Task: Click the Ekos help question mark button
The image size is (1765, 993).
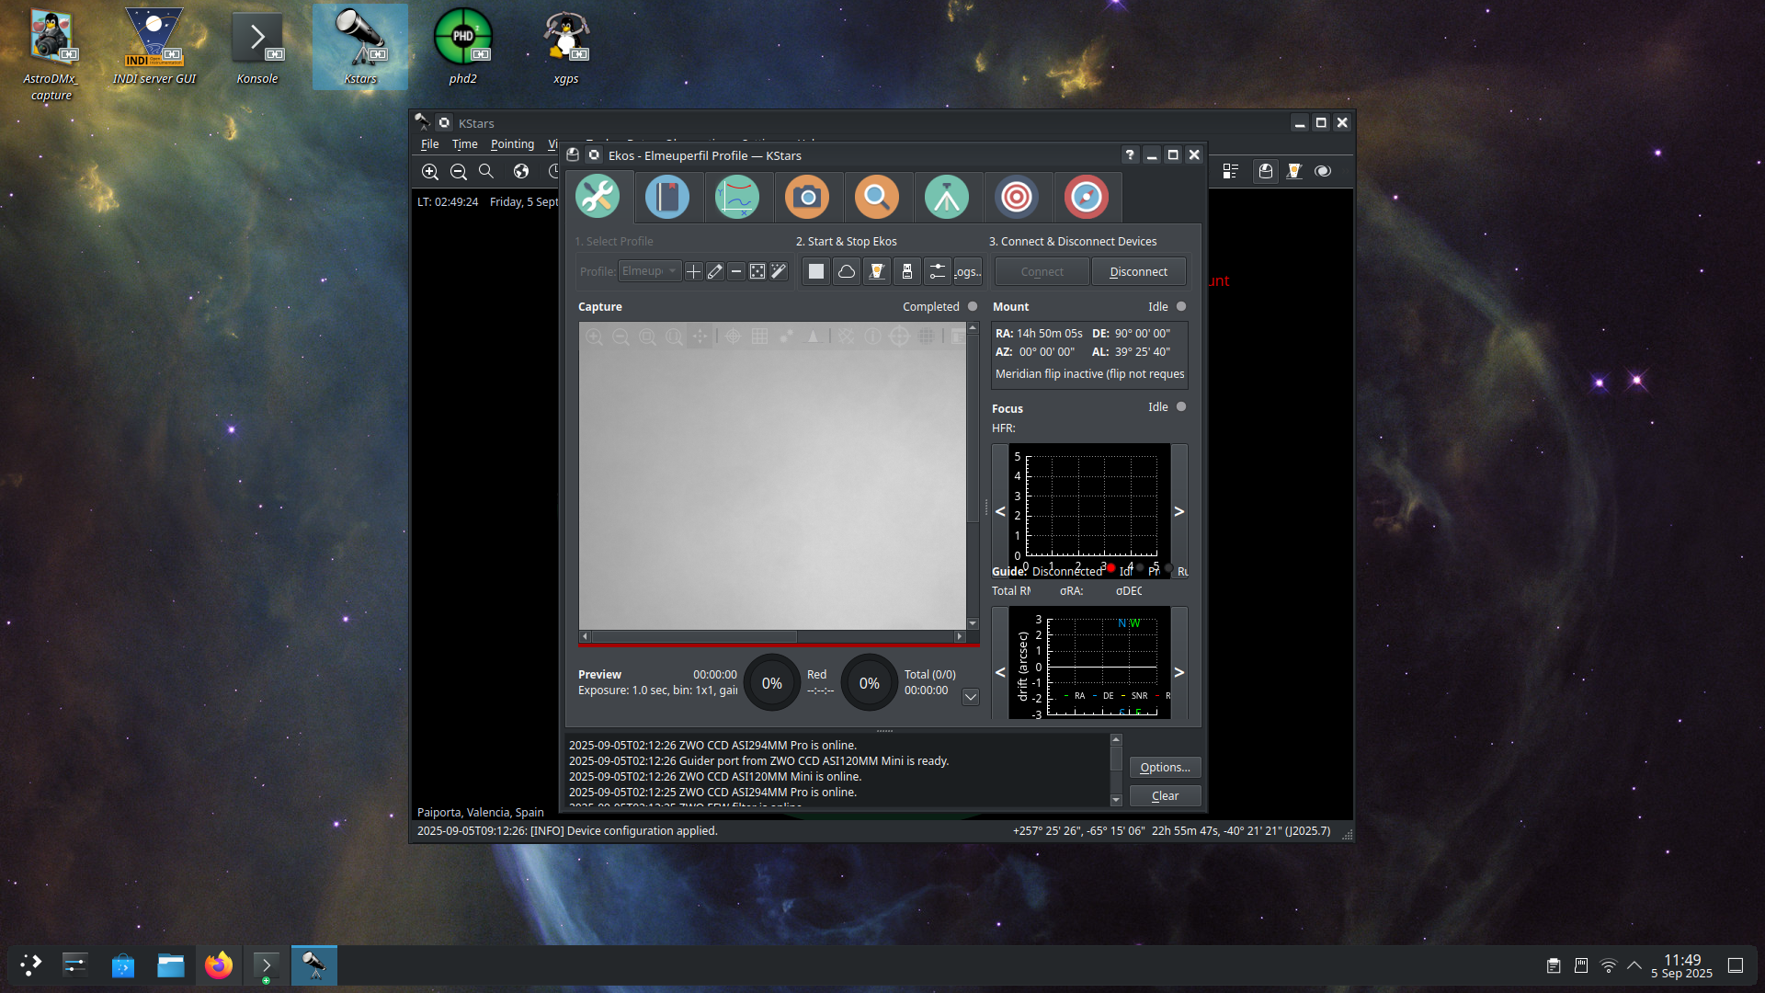Action: click(1130, 155)
